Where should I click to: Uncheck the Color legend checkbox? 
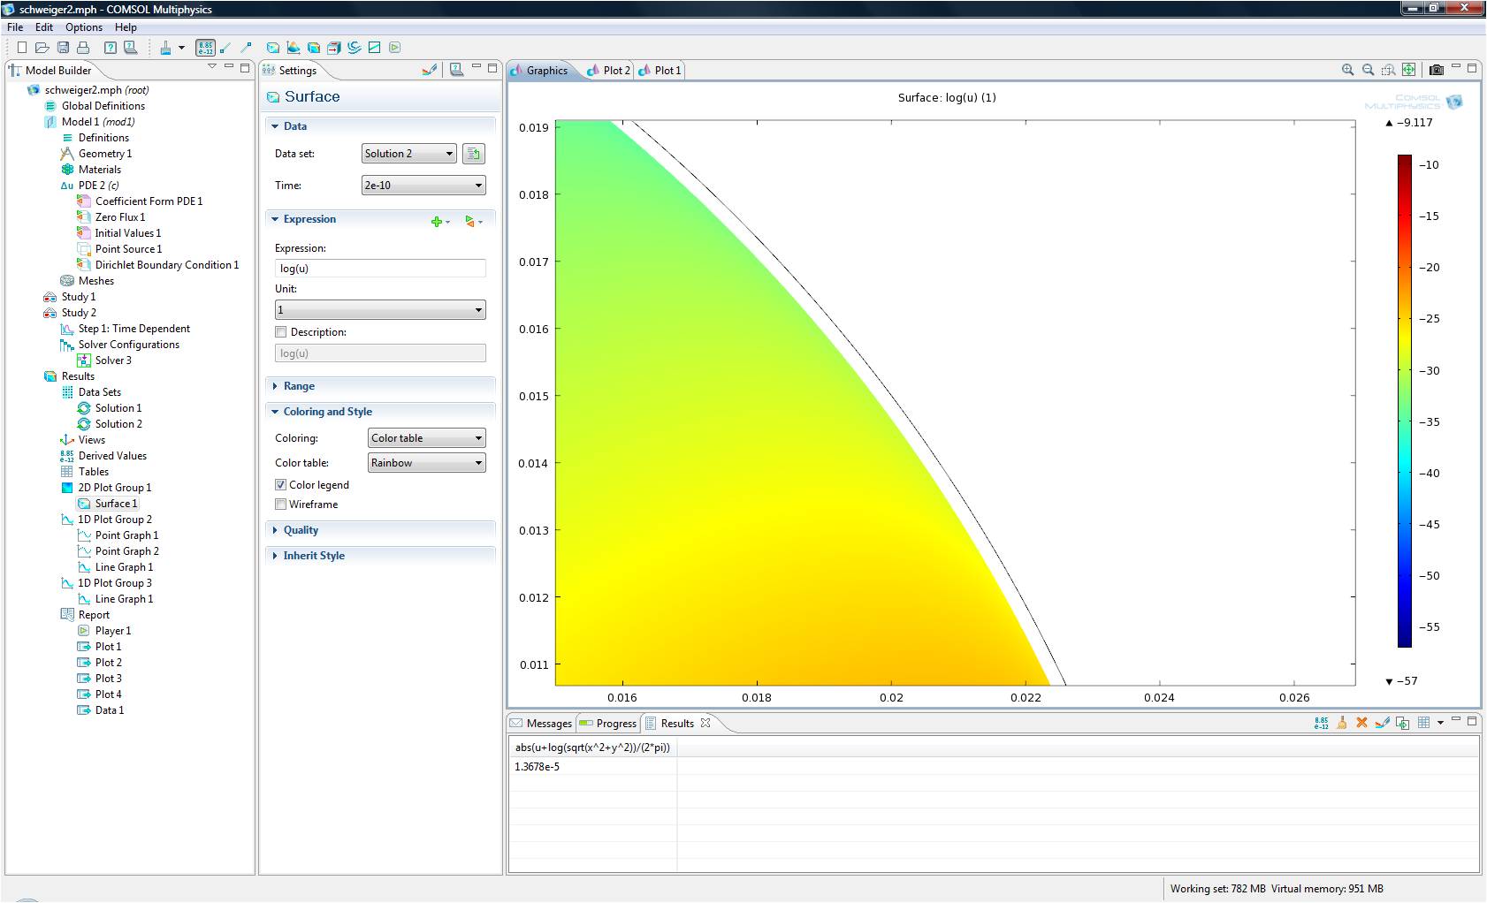coord(281,485)
